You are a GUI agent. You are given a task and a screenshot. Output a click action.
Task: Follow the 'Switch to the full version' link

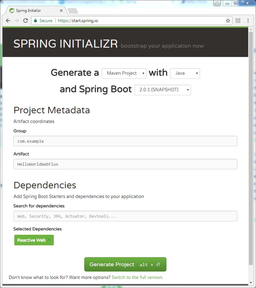pyautogui.click(x=137, y=277)
